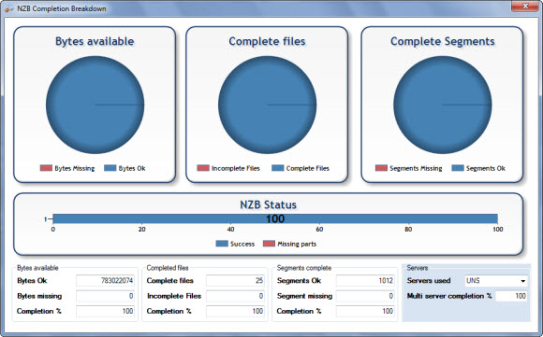
Task: Click the Incomplete Files value field
Action: pyautogui.click(x=235, y=296)
